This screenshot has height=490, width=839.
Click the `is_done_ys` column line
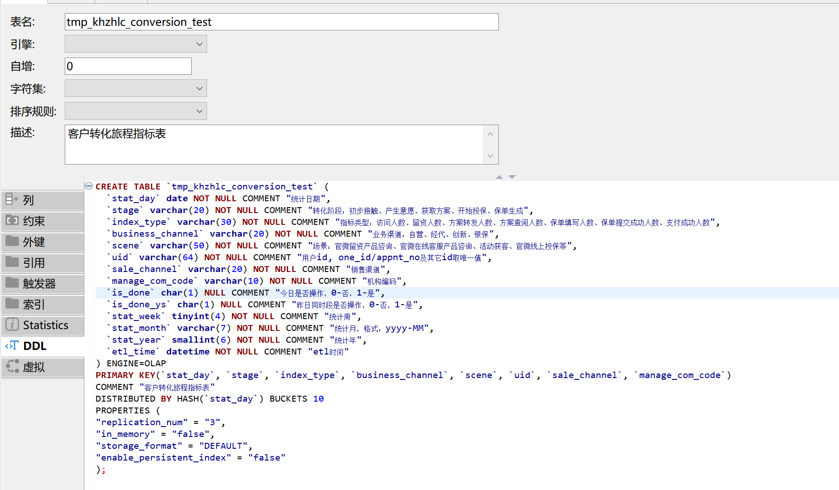pyautogui.click(x=265, y=305)
